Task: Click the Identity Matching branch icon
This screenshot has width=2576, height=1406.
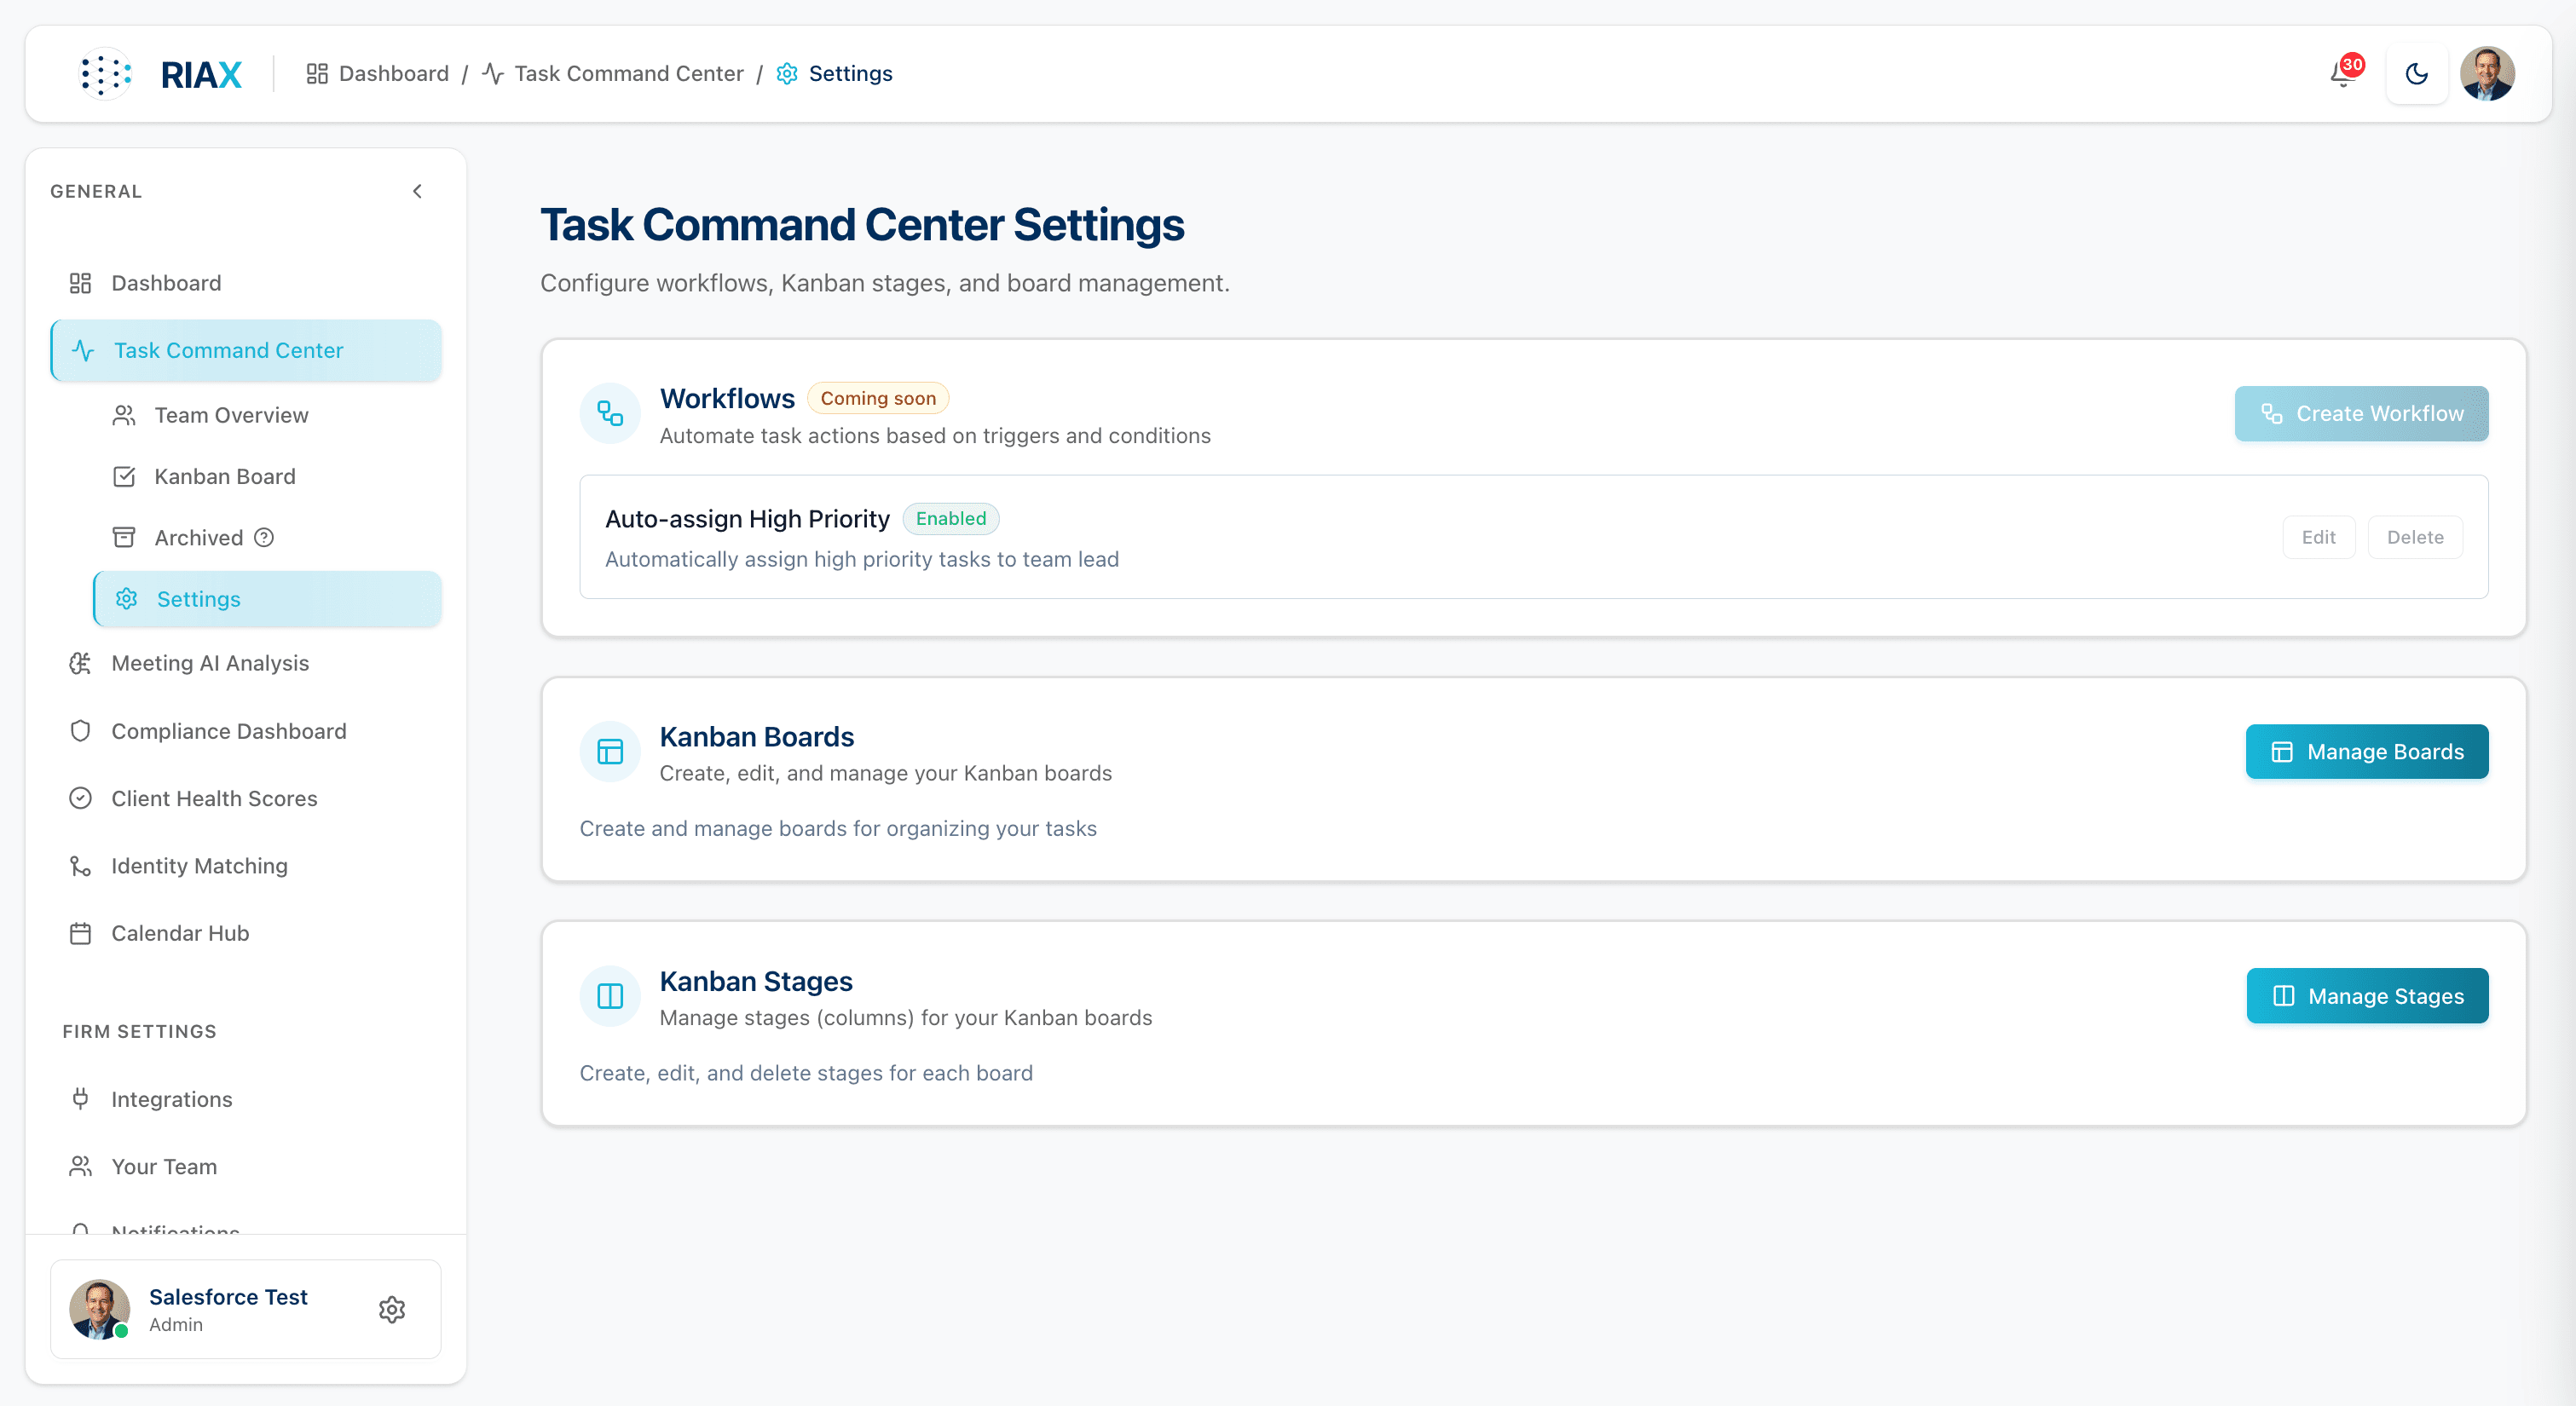Action: pyautogui.click(x=80, y=866)
